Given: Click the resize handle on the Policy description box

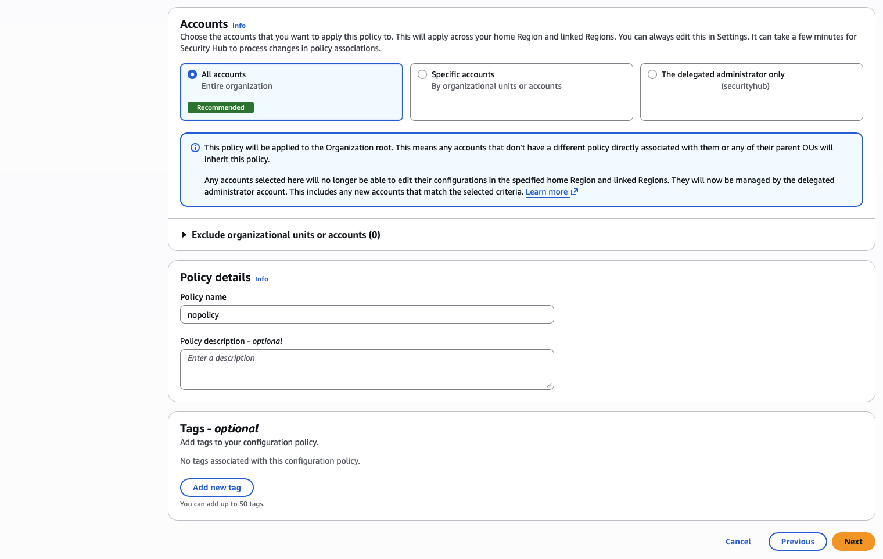Looking at the screenshot, I should 549,385.
